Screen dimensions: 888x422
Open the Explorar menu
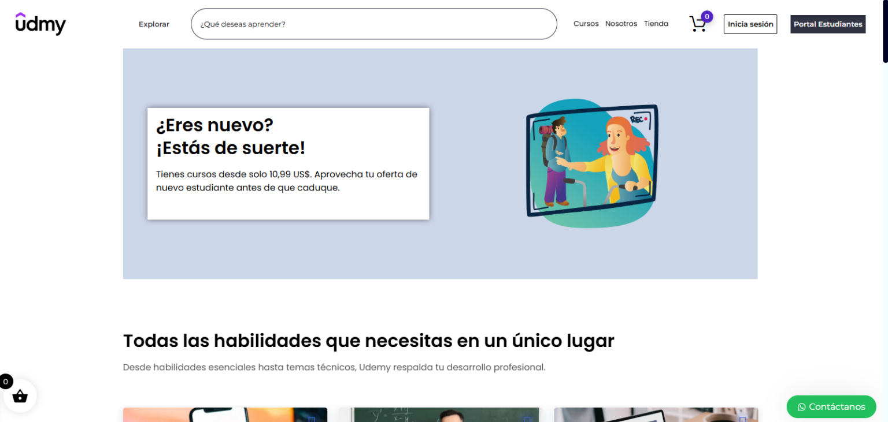(x=153, y=24)
